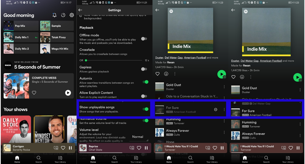
Task: Turn on Gapless playback
Action: [x=144, y=69]
